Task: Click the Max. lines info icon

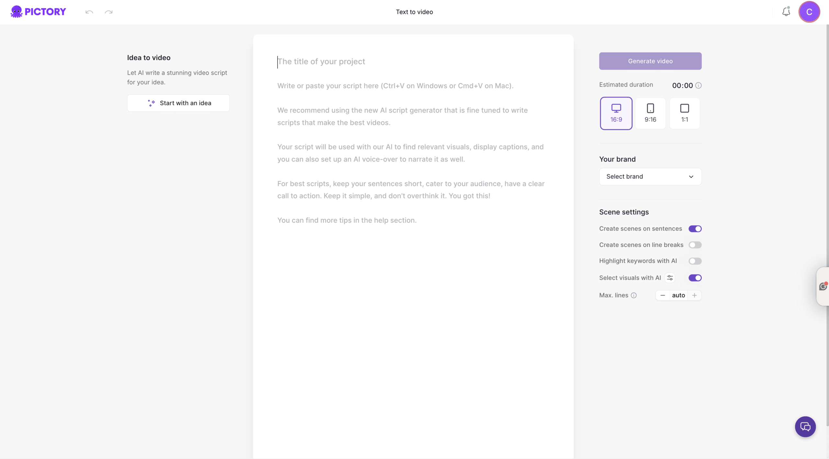Action: tap(634, 295)
